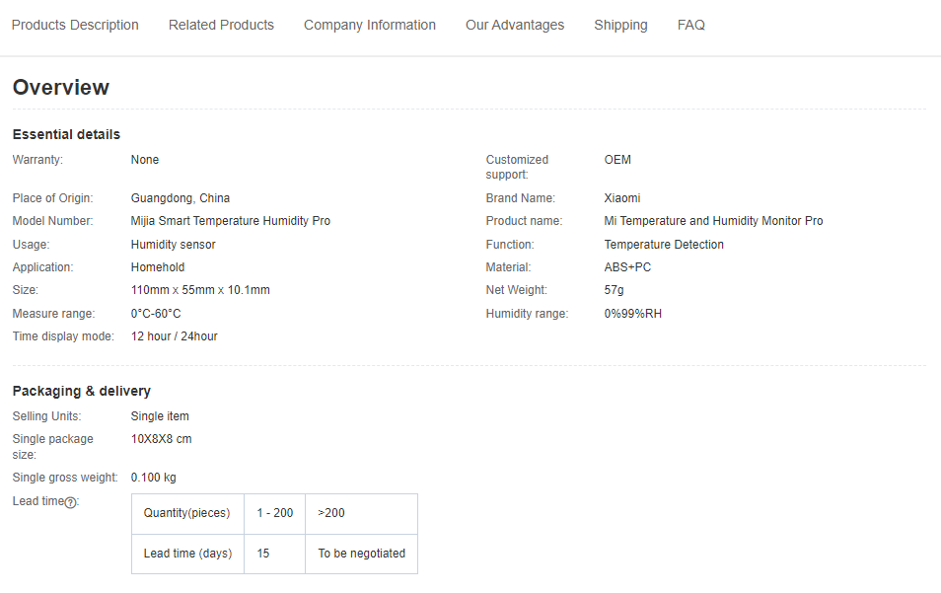
Task: Click the Usage label
Action: pos(32,245)
